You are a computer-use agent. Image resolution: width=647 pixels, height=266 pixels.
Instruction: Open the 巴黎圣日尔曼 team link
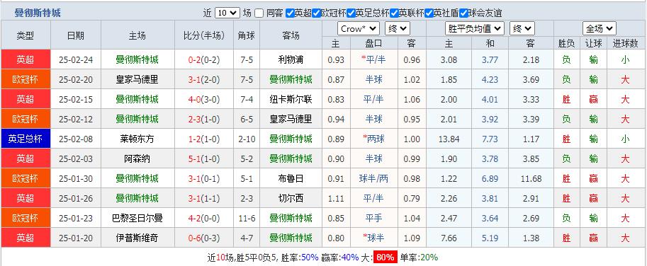[x=137, y=218]
